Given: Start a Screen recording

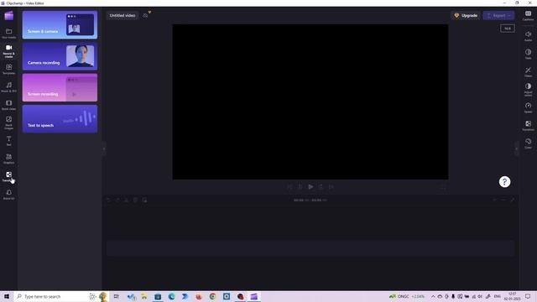Looking at the screenshot, I should click(x=60, y=87).
